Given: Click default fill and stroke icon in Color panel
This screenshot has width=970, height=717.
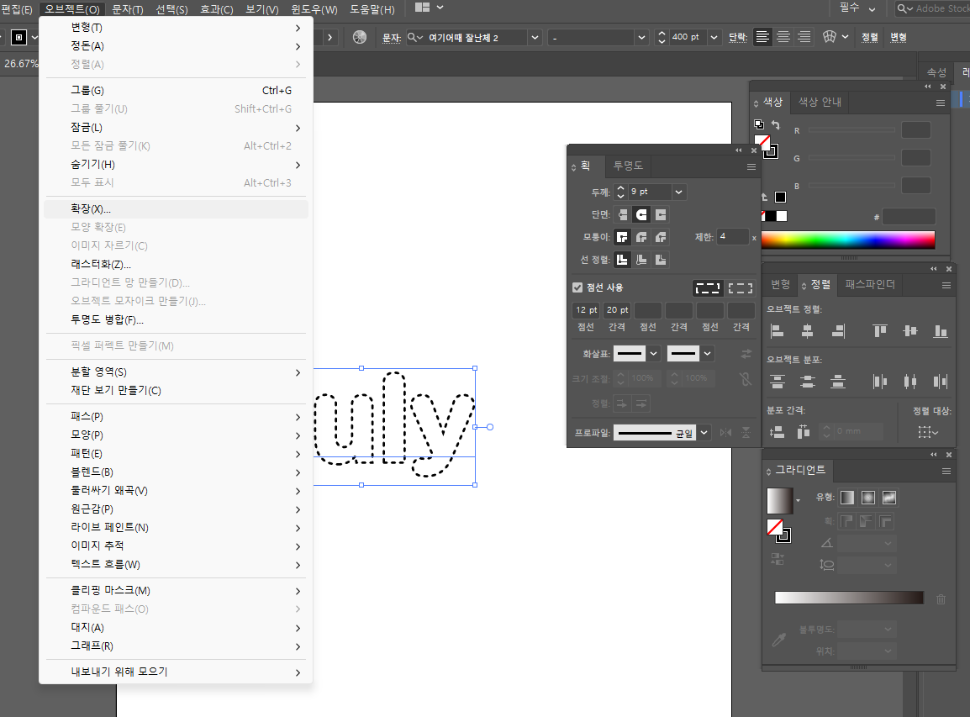Looking at the screenshot, I should 758,124.
